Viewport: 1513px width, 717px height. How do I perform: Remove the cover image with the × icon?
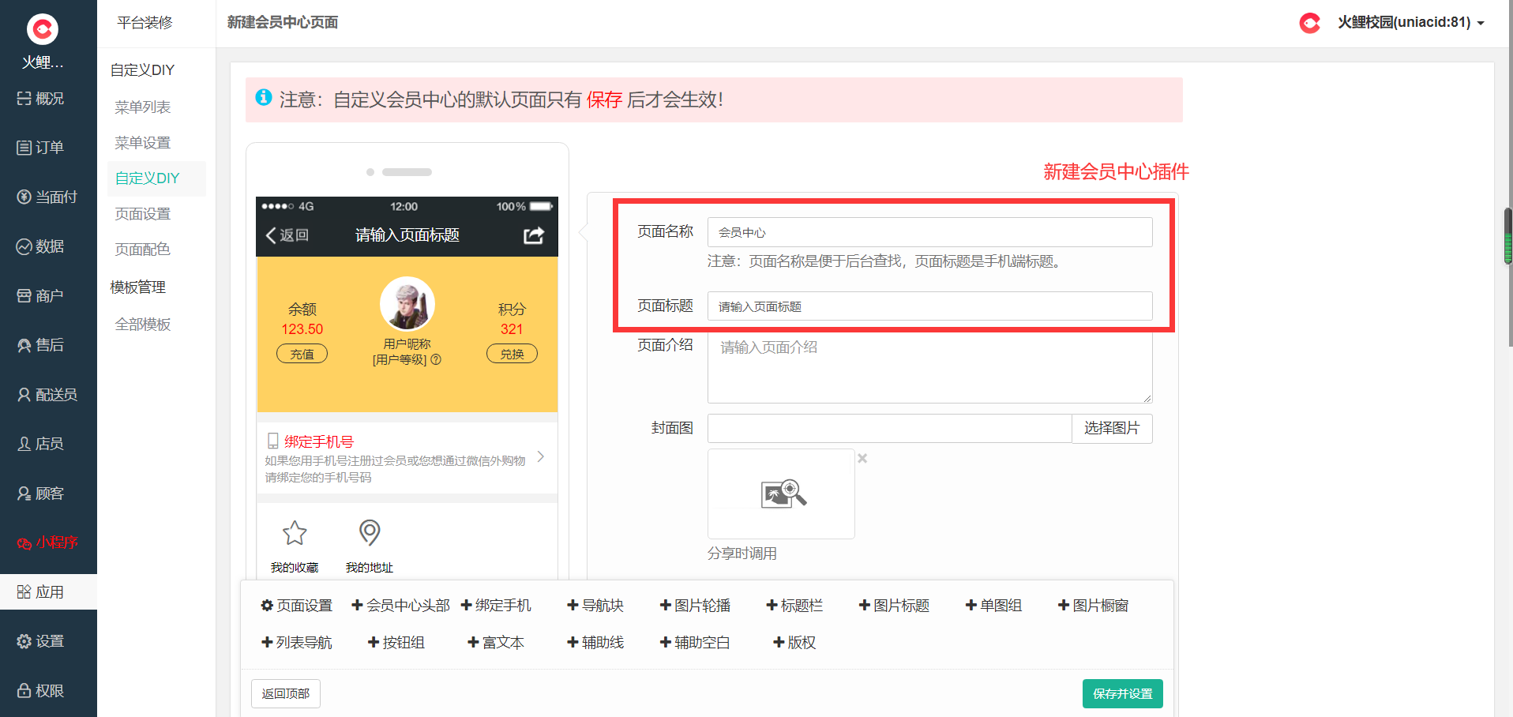[862, 458]
